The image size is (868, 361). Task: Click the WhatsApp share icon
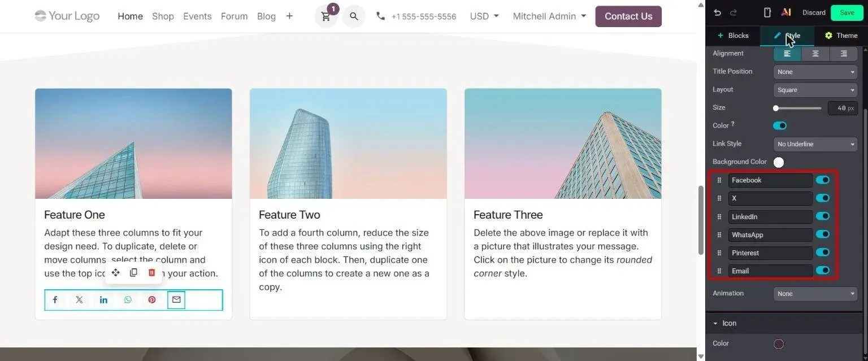(128, 300)
